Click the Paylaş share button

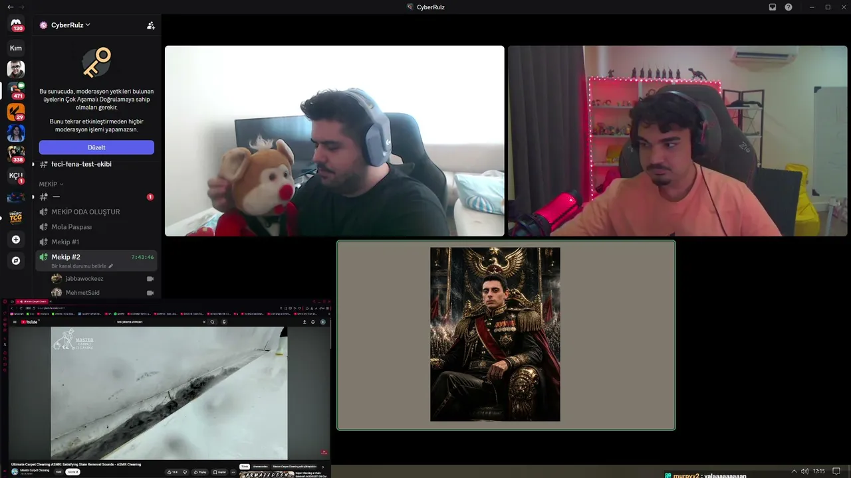coord(199,472)
